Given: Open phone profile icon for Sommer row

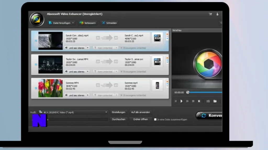Looking at the screenshot, I should [157, 85].
